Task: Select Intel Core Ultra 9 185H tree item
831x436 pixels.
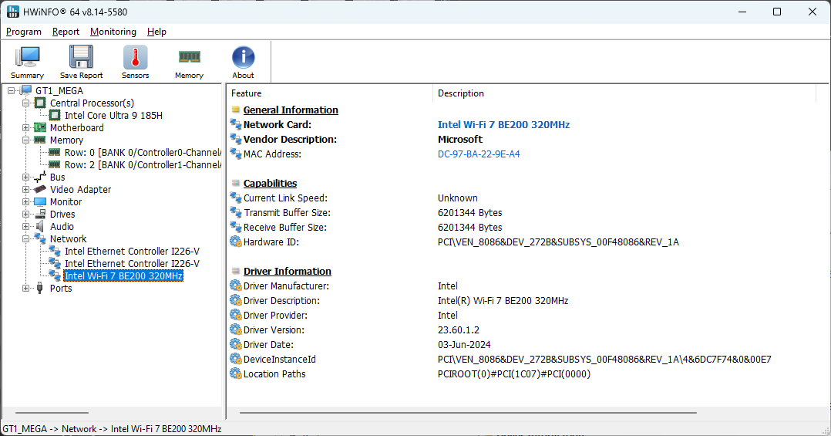Action: [x=113, y=115]
